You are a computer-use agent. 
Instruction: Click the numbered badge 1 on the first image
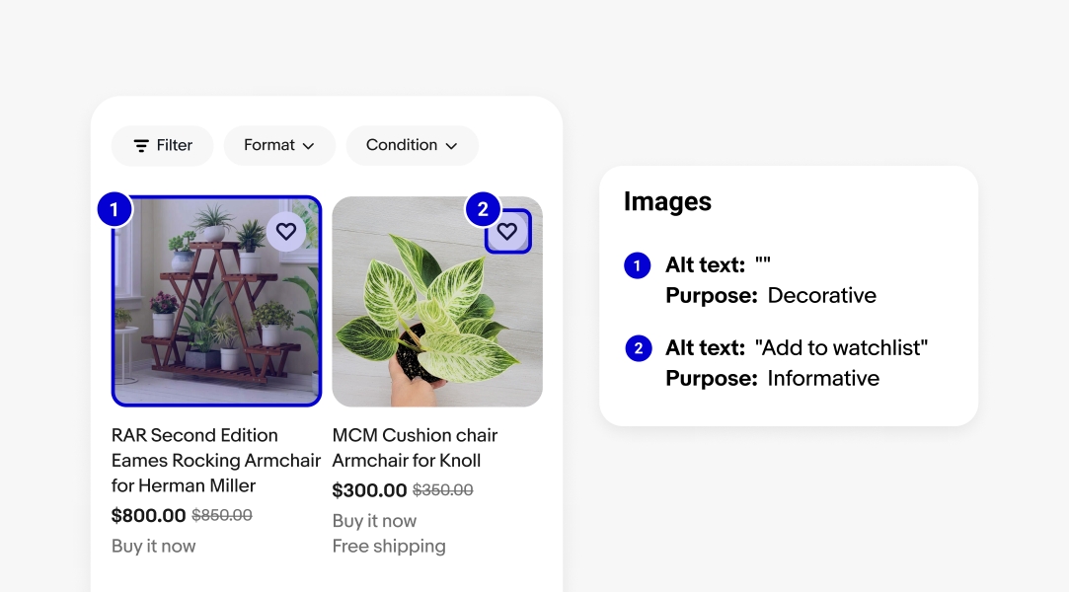click(115, 209)
